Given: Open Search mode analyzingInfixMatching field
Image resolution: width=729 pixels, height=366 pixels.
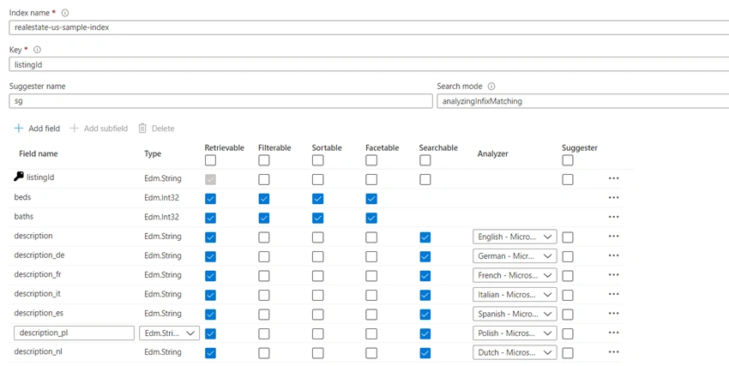Looking at the screenshot, I should [x=583, y=101].
